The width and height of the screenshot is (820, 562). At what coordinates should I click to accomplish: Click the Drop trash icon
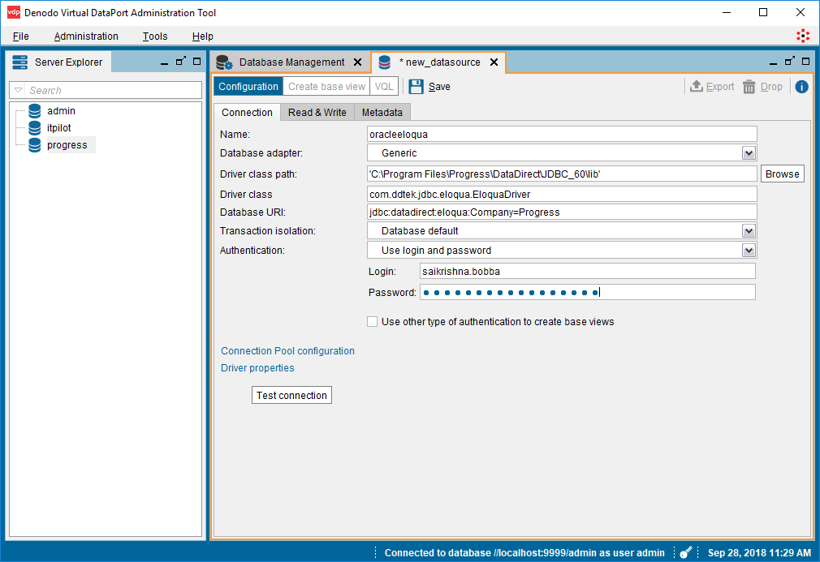pyautogui.click(x=747, y=86)
